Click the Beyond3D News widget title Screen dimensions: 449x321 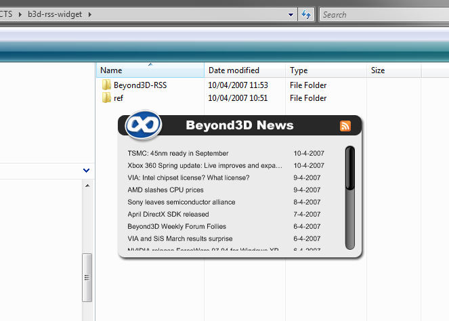click(x=240, y=125)
